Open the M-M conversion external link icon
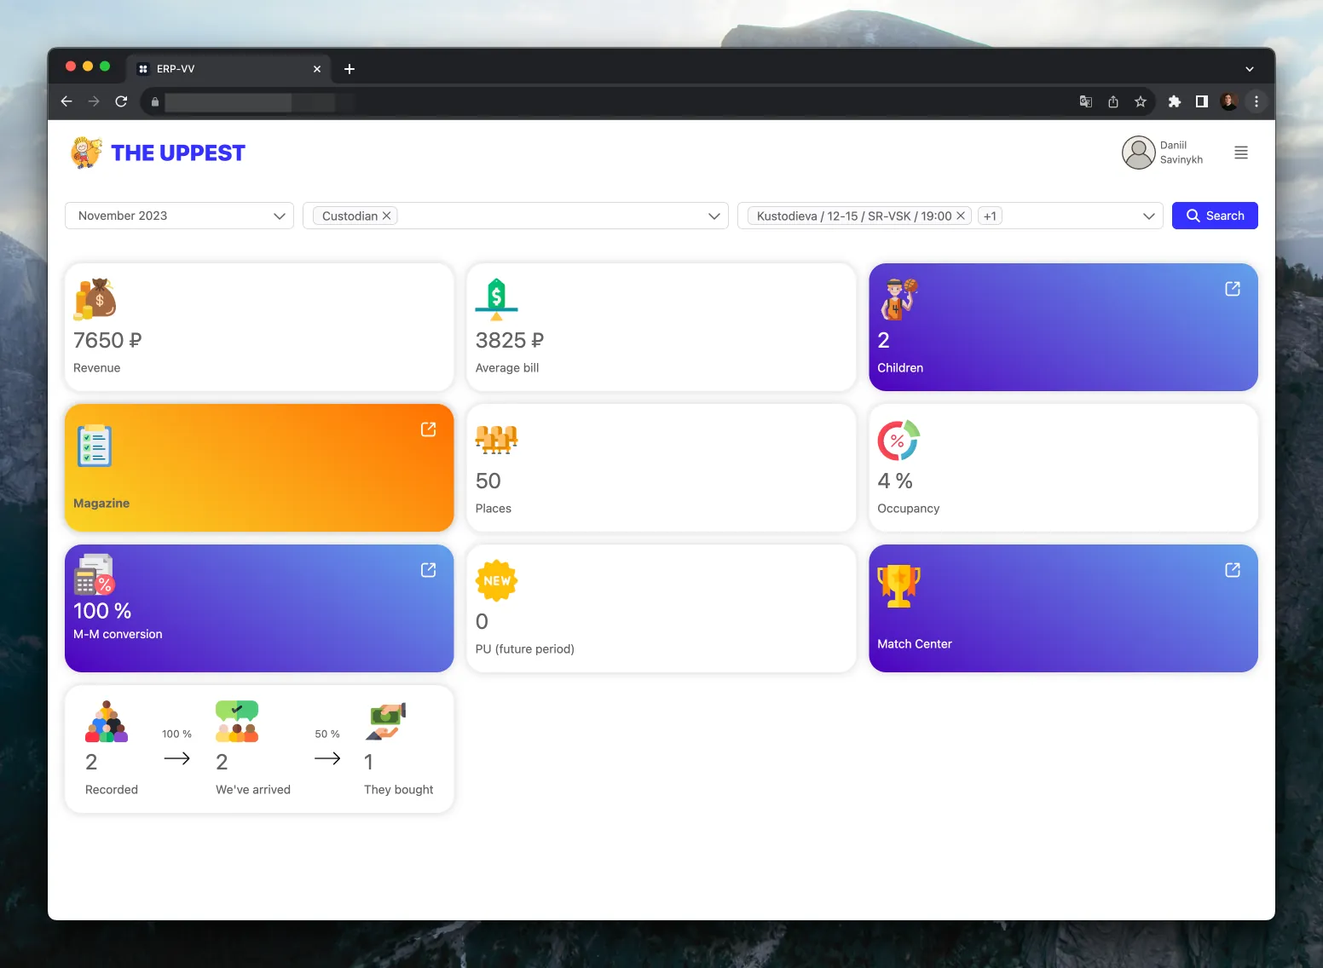Image resolution: width=1323 pixels, height=968 pixels. (x=428, y=570)
